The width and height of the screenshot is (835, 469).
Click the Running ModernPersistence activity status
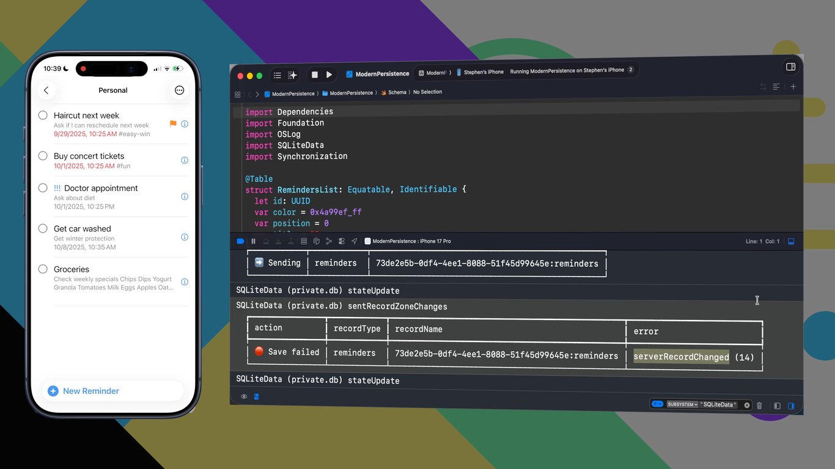pos(567,70)
